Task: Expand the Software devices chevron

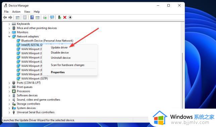Action: tap(9, 96)
